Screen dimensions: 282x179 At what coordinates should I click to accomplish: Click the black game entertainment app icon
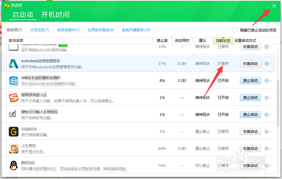coord(13,131)
